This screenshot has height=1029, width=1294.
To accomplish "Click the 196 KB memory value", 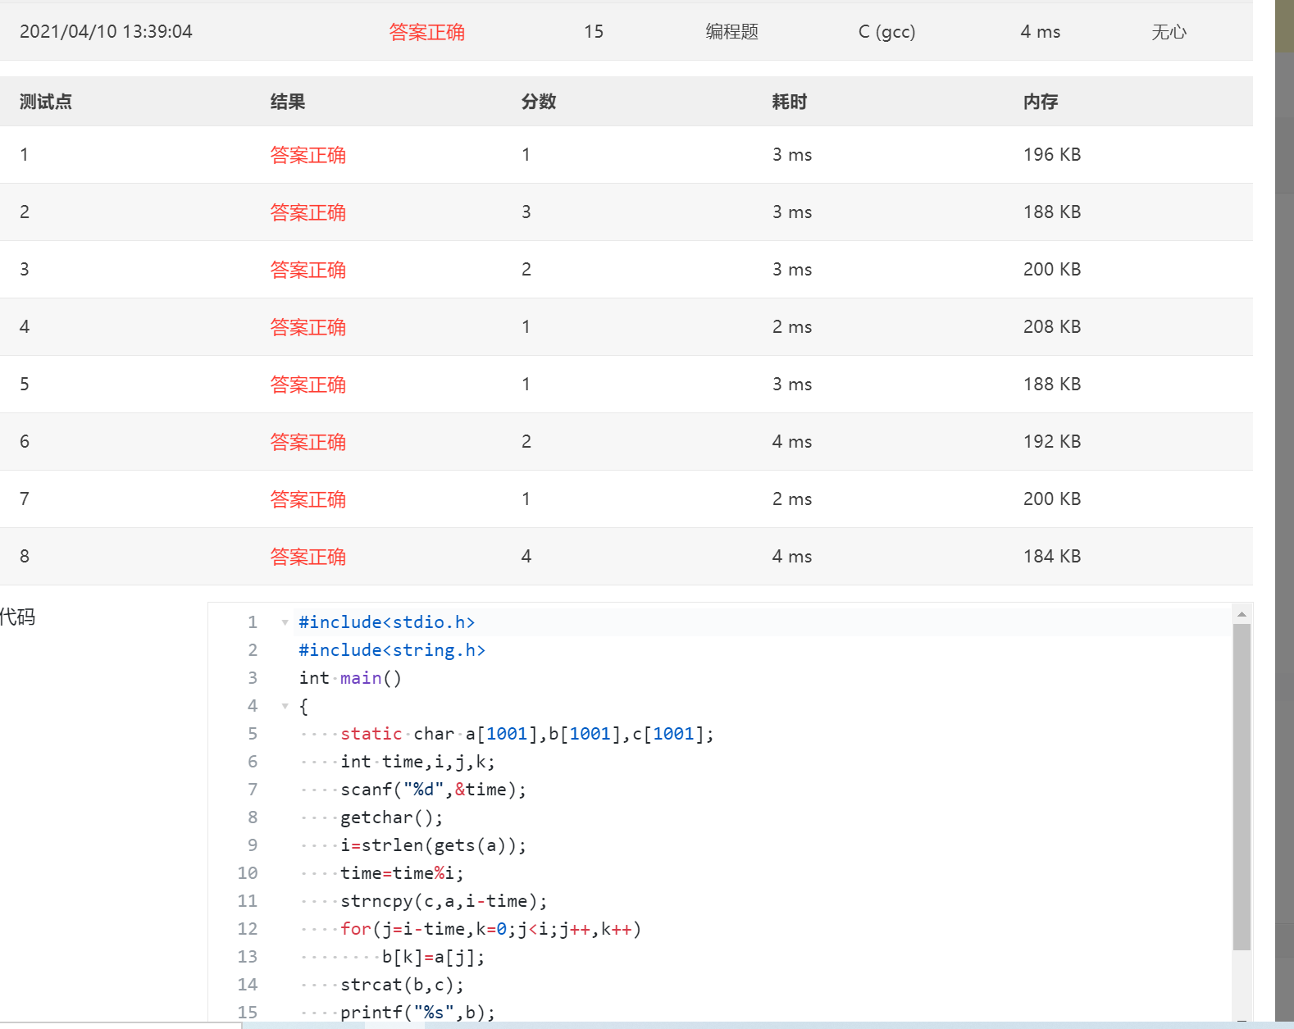I will (1052, 155).
